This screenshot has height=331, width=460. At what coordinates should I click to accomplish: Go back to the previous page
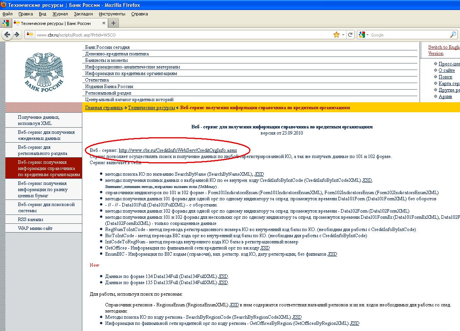(x=7, y=35)
